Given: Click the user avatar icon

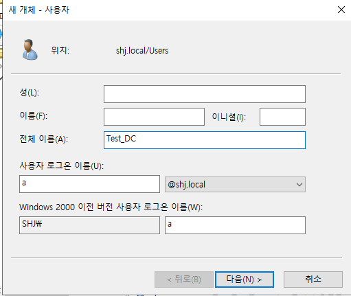Looking at the screenshot, I should click(30, 49).
